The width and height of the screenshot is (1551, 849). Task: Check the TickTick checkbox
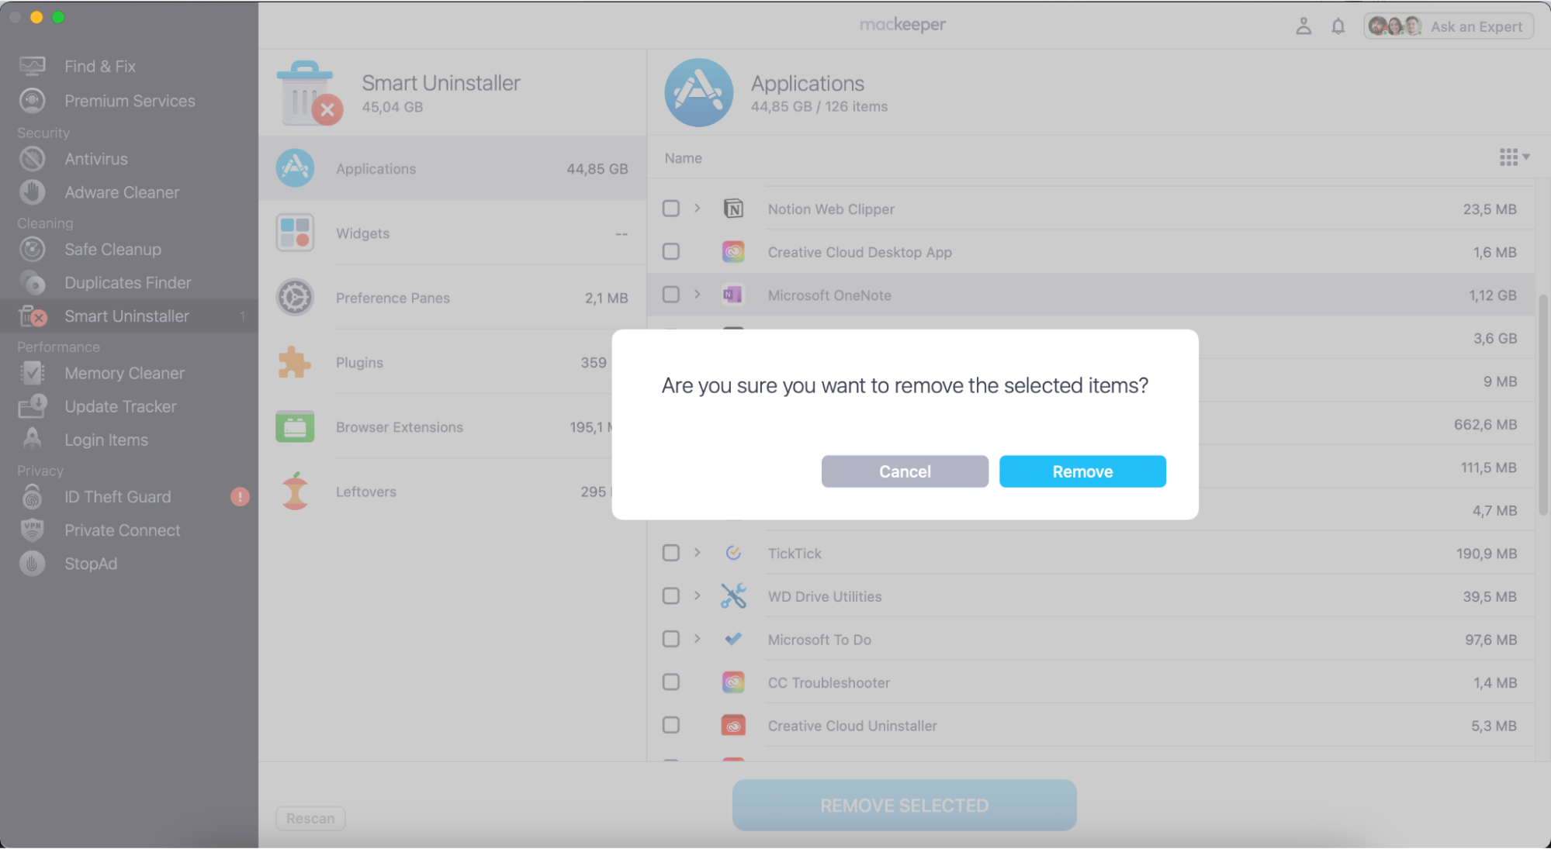tap(671, 553)
